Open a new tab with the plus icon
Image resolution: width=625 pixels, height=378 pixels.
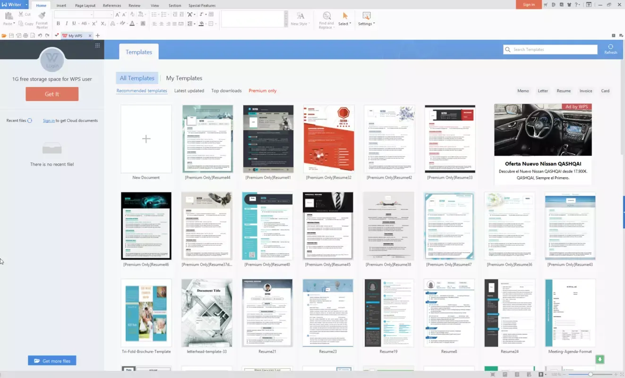coord(98,36)
